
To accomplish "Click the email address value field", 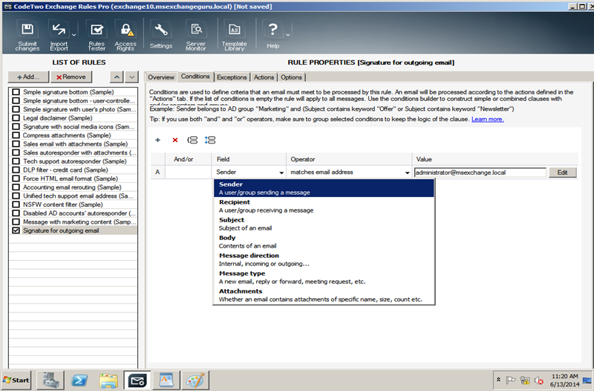I will click(x=480, y=172).
